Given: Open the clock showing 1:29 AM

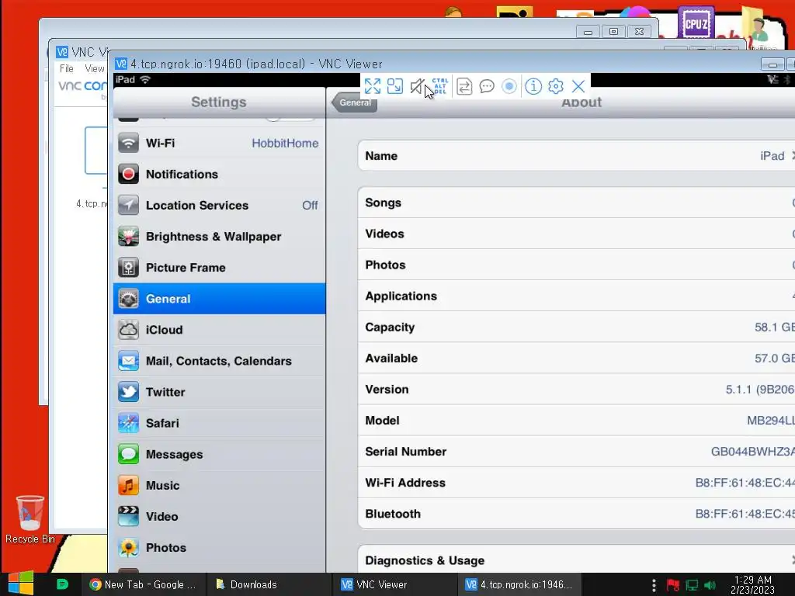Looking at the screenshot, I should 752,584.
